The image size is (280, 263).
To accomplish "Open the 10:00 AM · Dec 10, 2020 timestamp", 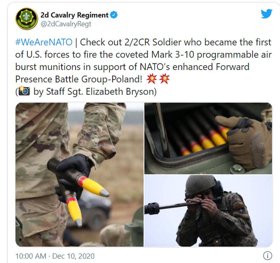I will tap(55, 256).
